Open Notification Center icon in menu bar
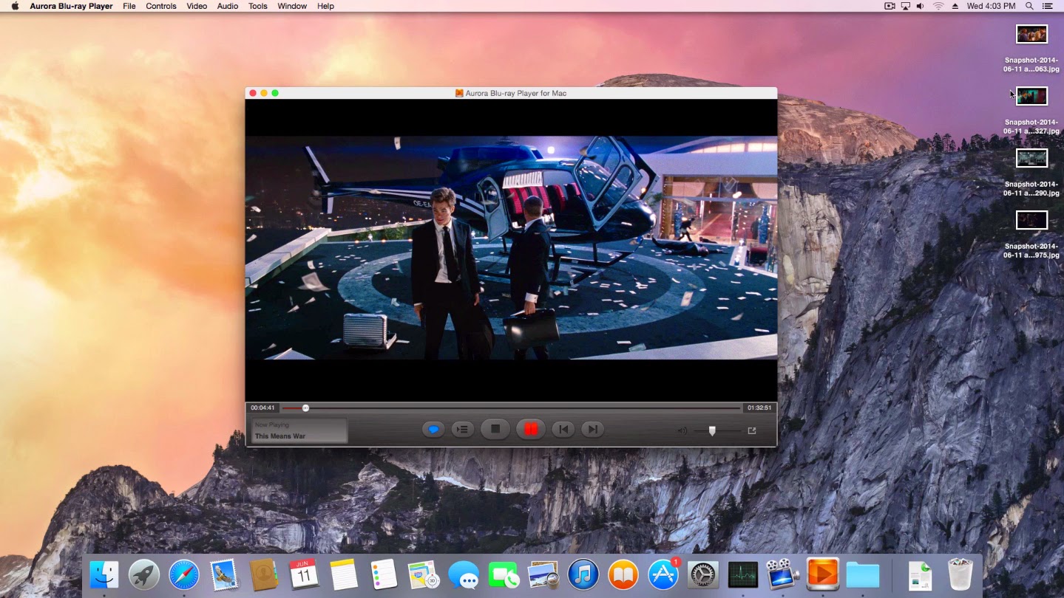Viewport: 1064px width, 598px height. tap(1047, 6)
